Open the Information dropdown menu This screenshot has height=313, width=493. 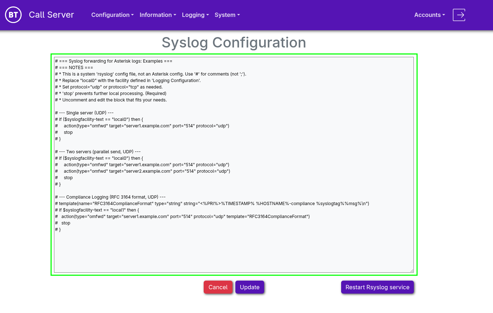coord(158,15)
